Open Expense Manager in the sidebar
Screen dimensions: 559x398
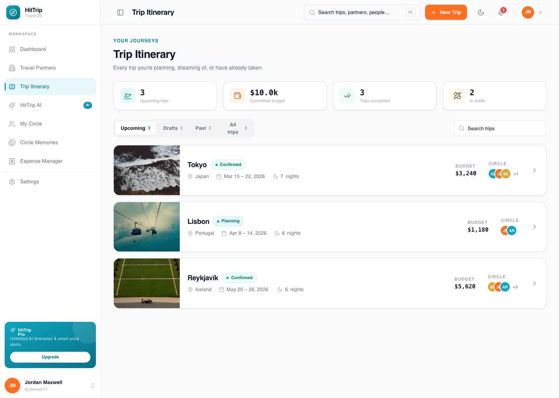50,161
